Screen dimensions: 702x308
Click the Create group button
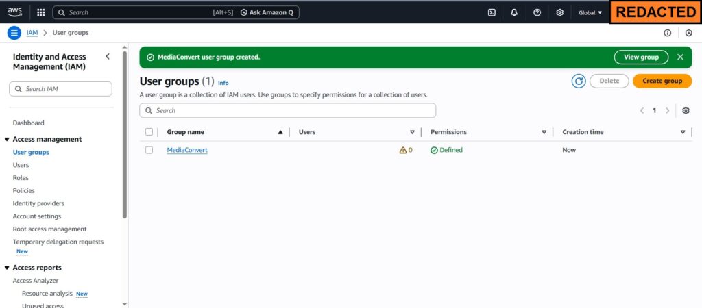(x=662, y=81)
